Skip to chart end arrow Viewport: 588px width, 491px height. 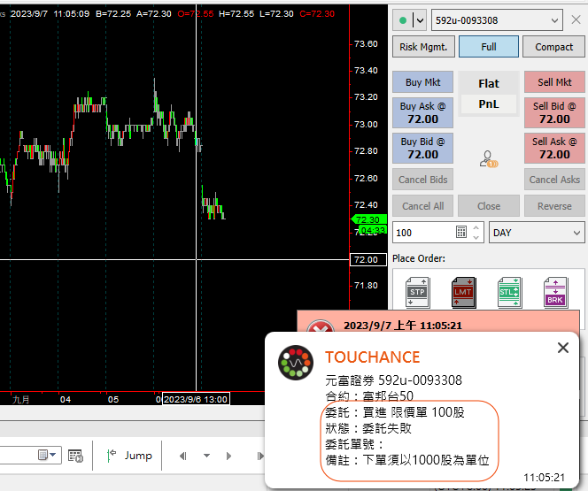260,456
